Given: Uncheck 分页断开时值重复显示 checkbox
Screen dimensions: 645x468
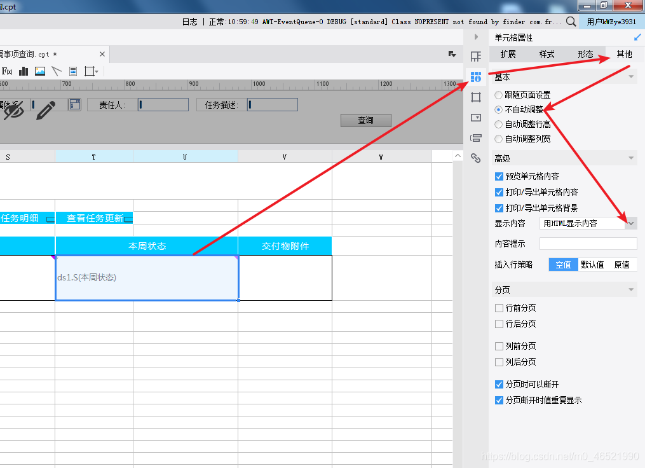Looking at the screenshot, I should click(x=499, y=400).
